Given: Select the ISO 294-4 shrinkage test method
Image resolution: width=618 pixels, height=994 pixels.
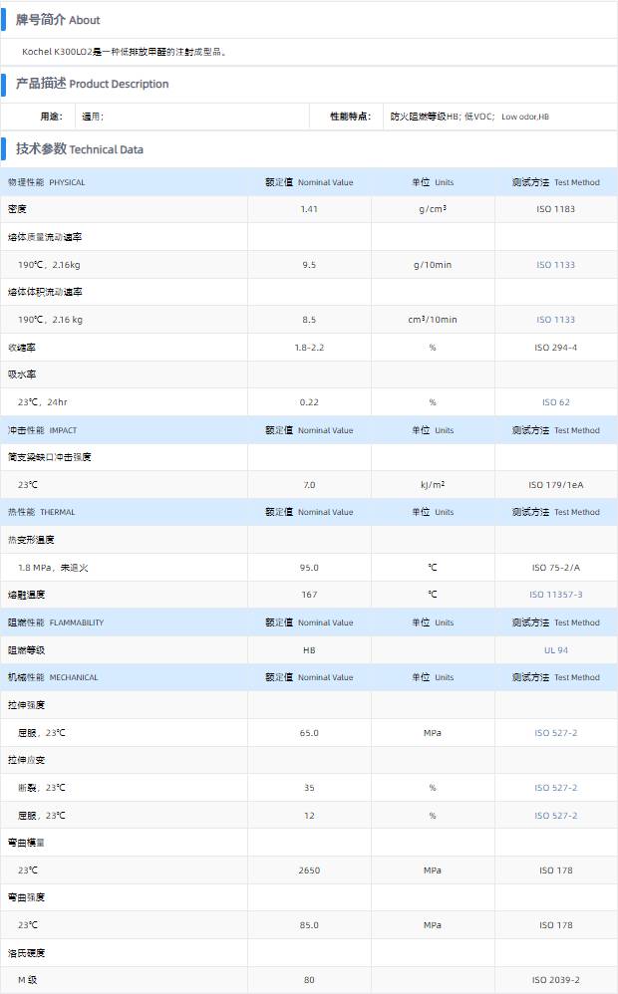Looking at the screenshot, I should [555, 348].
